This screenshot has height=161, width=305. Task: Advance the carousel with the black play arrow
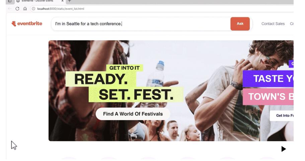coord(284,149)
